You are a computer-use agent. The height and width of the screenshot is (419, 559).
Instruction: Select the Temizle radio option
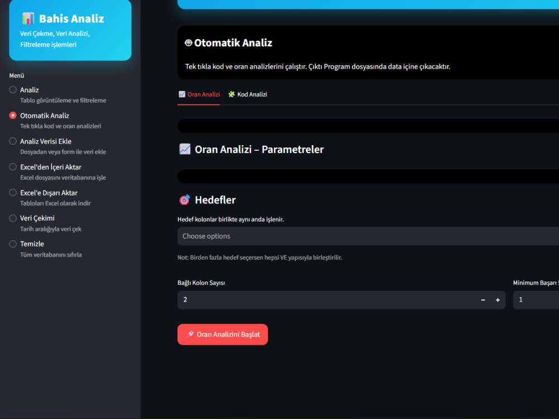(13, 244)
